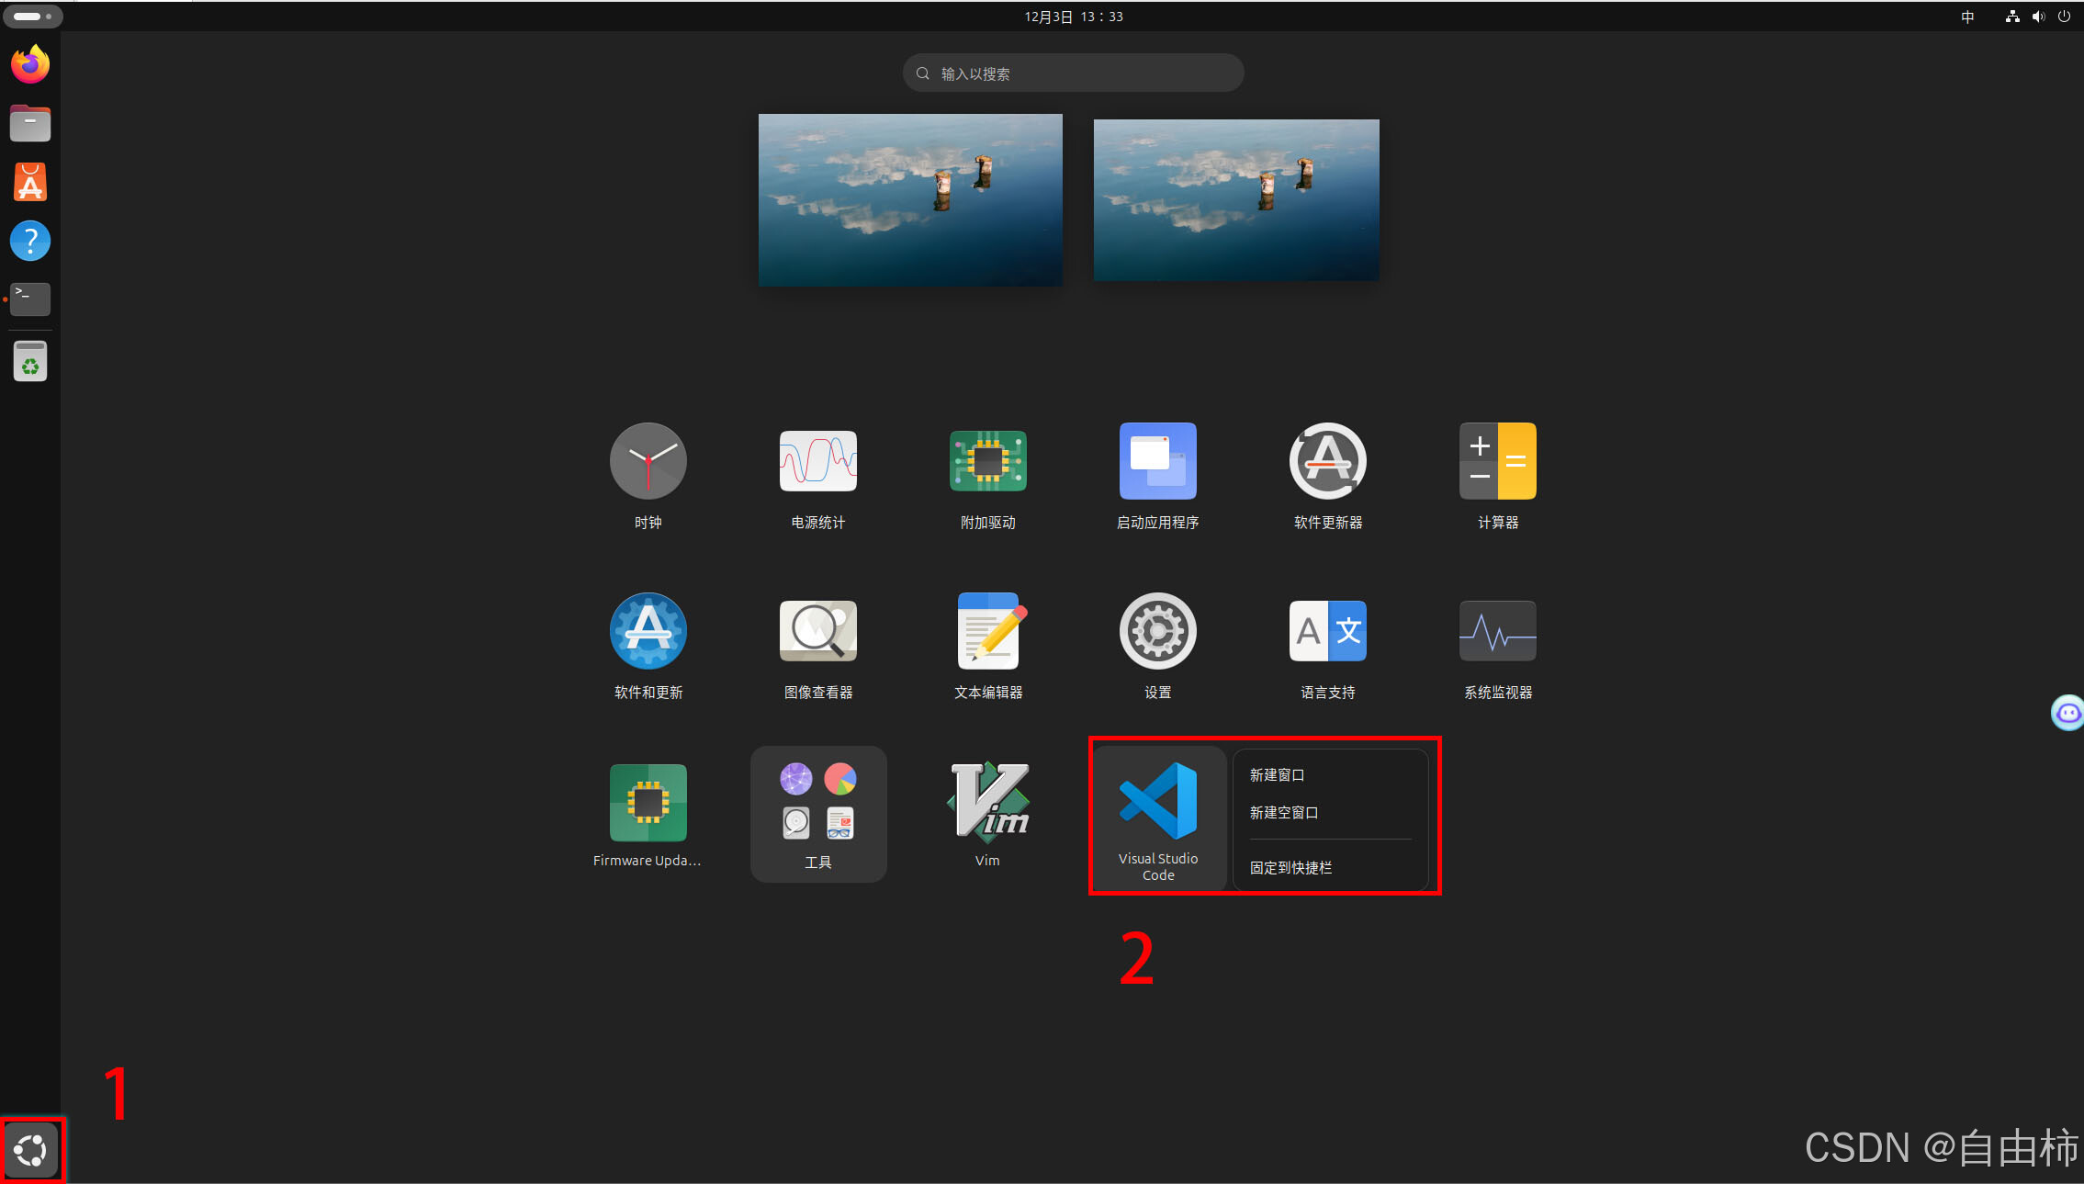Image resolution: width=2084 pixels, height=1184 pixels.
Task: Launch 软件和更新 app
Action: [648, 631]
